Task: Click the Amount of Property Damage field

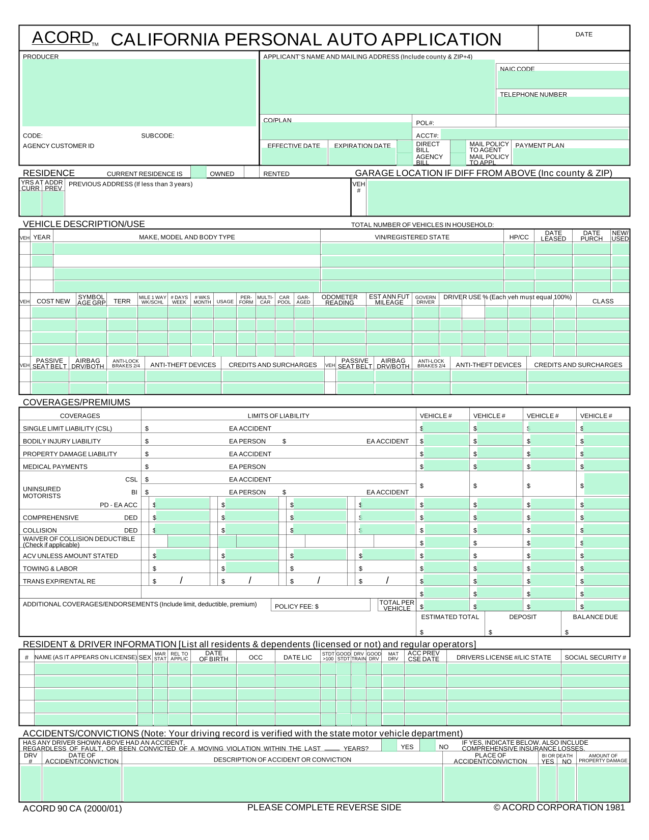Action: click(603, 783)
